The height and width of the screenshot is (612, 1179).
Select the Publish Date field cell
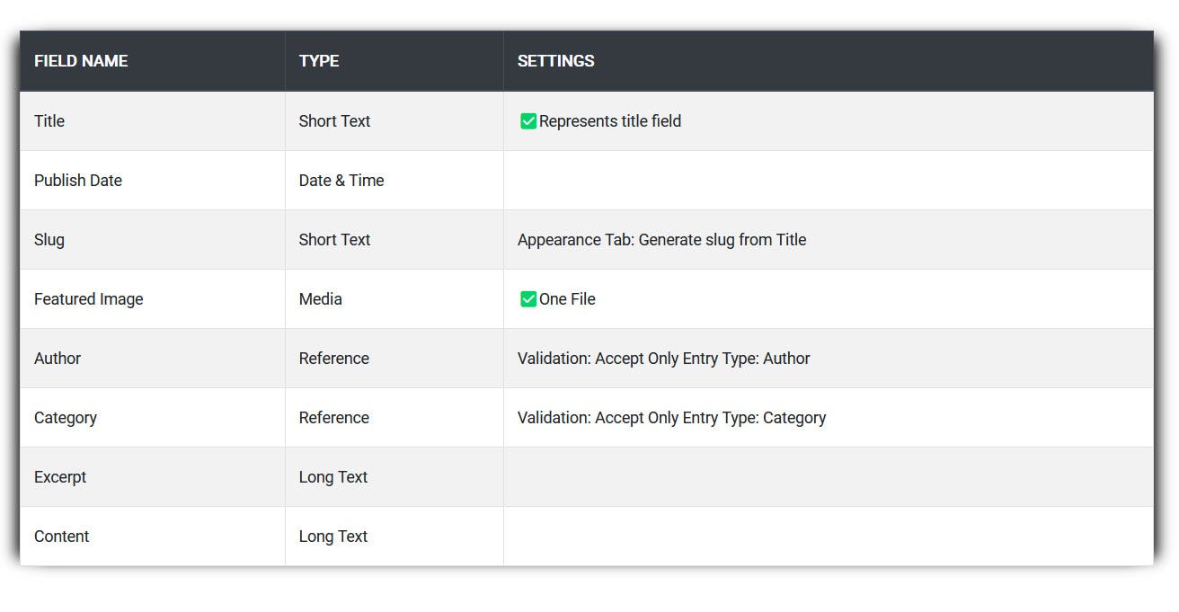click(78, 181)
